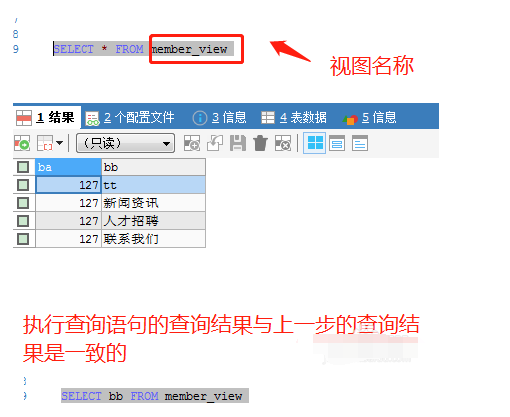510x417 pixels.
Task: Click the delete row trash icon
Action: pos(260,143)
